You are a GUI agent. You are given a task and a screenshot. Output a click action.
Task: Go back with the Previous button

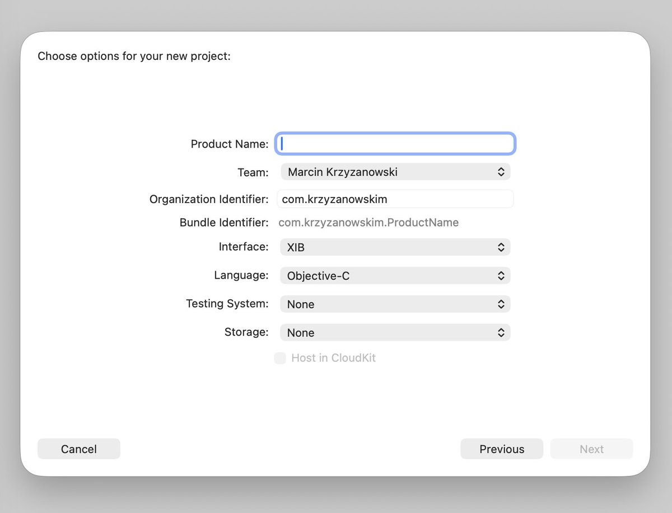point(502,449)
